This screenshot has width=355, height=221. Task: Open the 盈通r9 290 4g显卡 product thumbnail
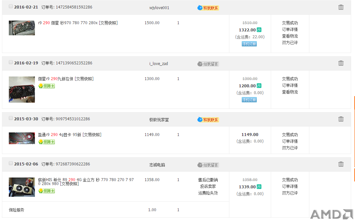coord(22,138)
